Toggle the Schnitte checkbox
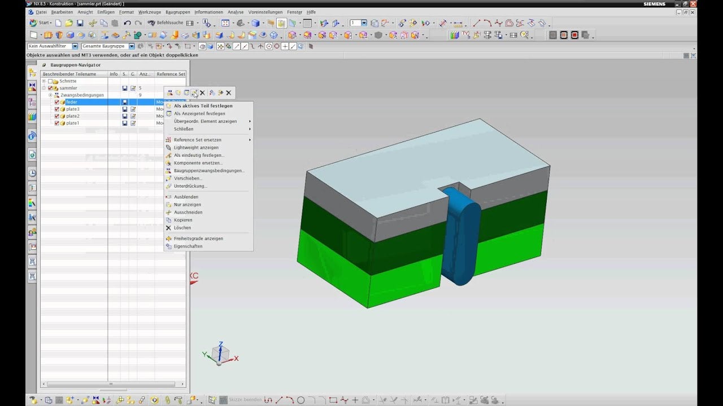The image size is (723, 406). click(50, 81)
